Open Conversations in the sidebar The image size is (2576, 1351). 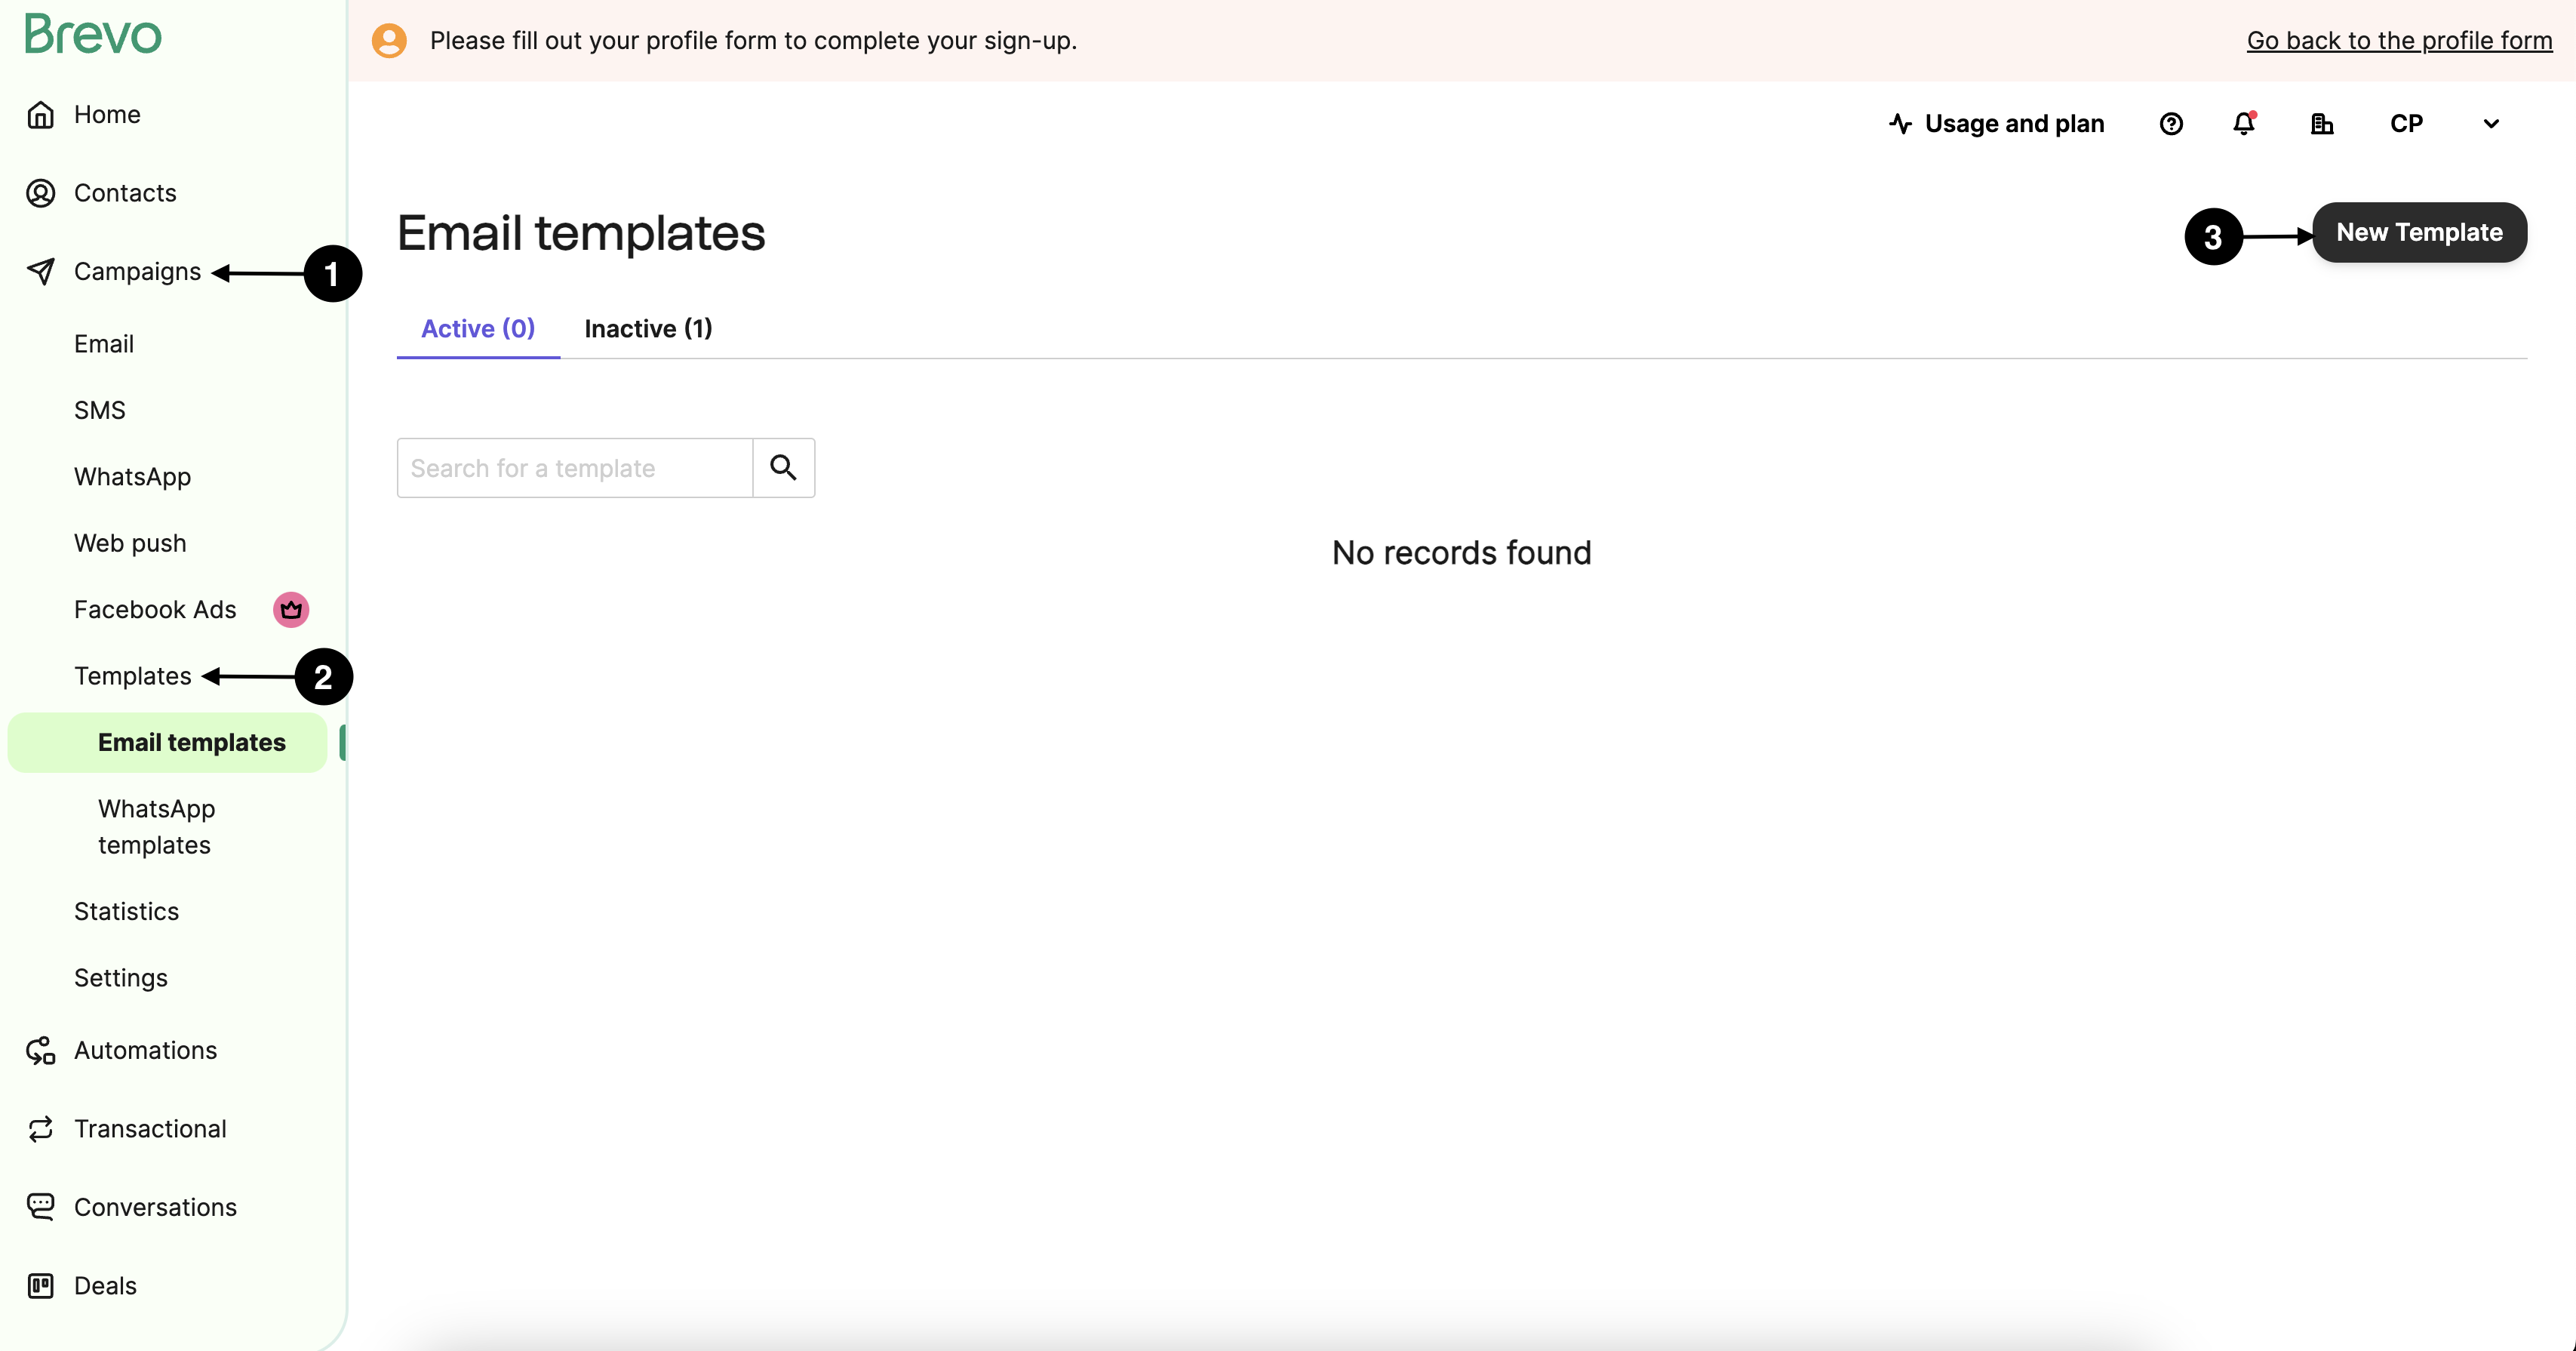(155, 1207)
